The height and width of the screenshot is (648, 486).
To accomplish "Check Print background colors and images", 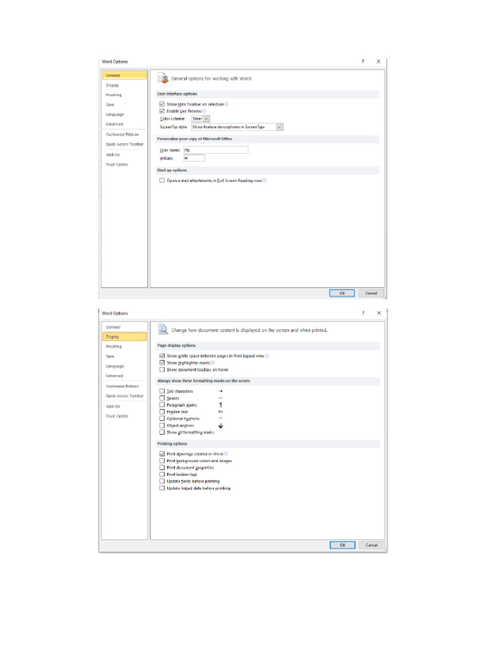I will point(162,461).
